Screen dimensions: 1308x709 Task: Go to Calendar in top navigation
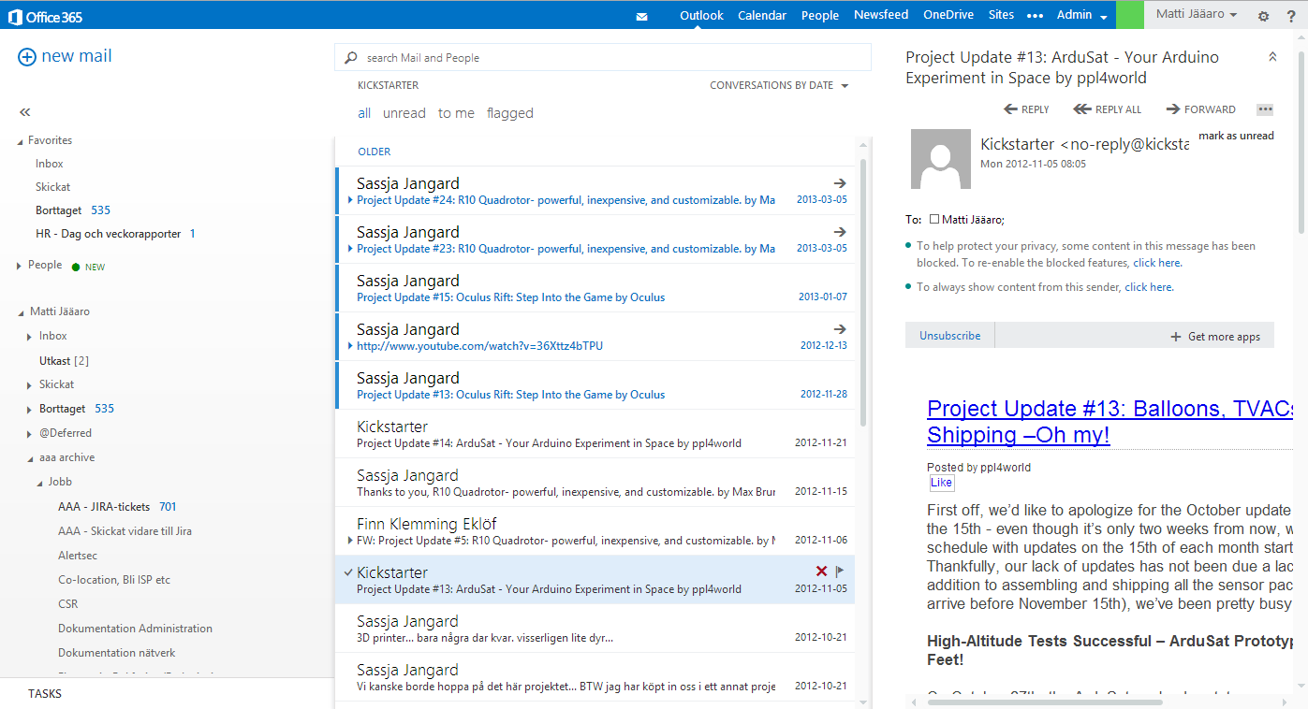pyautogui.click(x=762, y=15)
